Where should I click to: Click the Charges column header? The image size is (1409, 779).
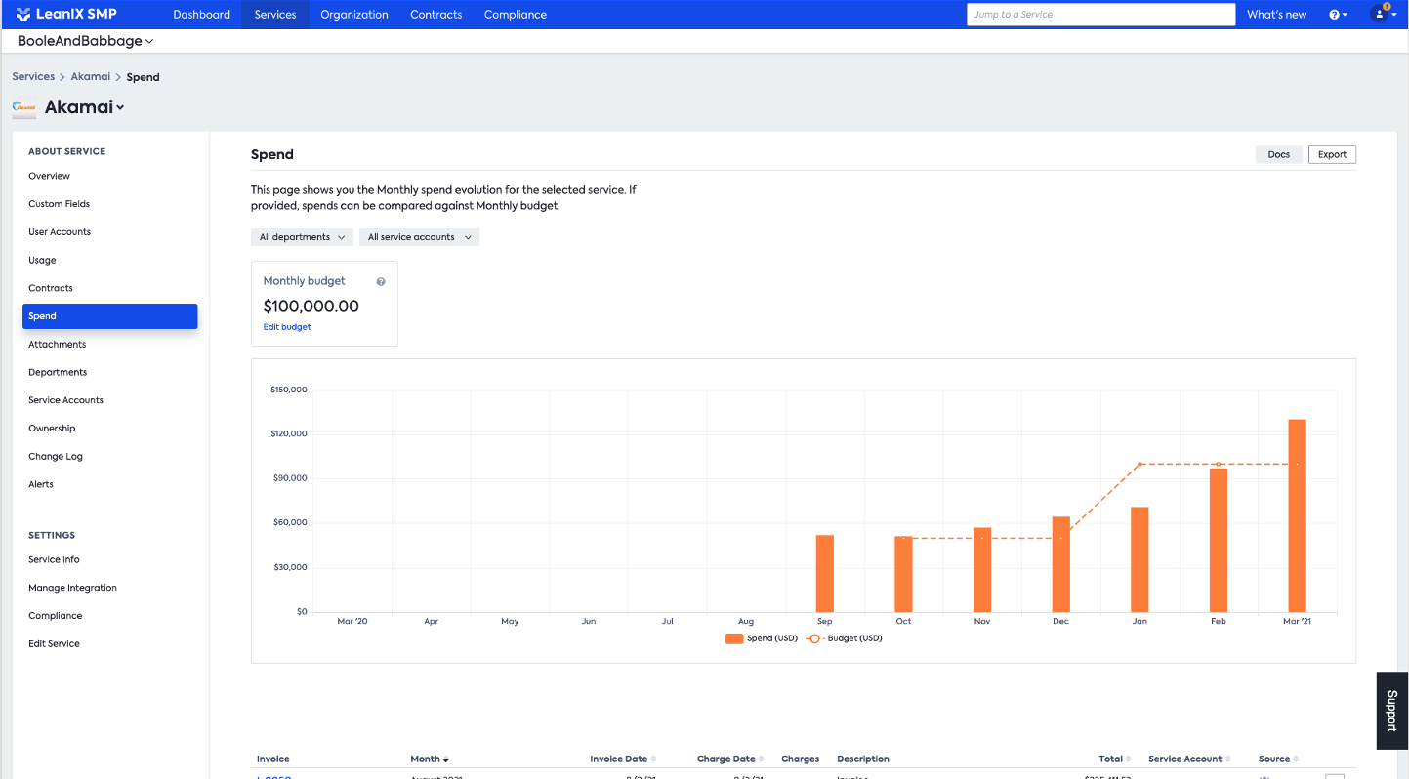tap(800, 758)
